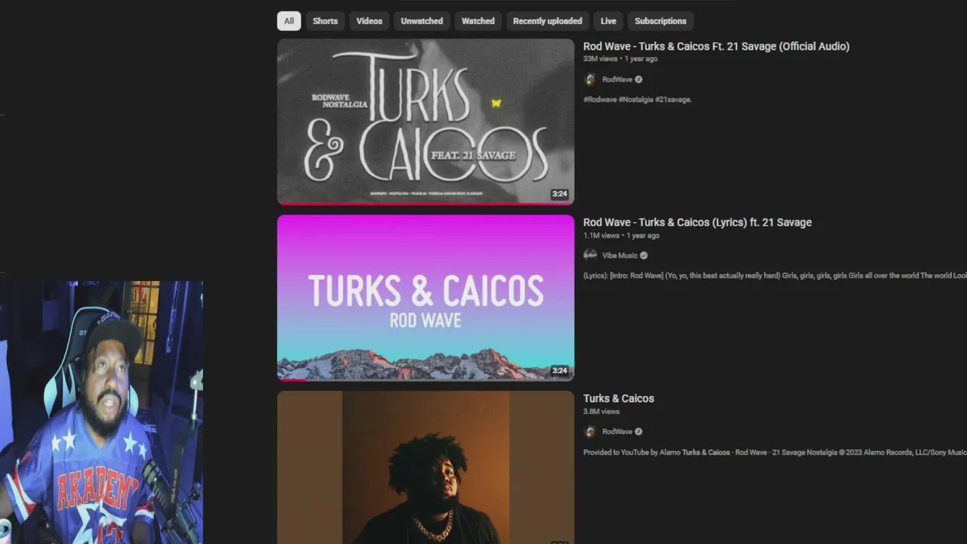Select the Watched filter chip
This screenshot has width=967, height=544.
click(x=478, y=21)
